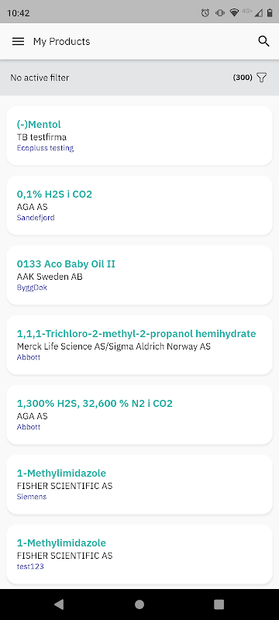Tap the (300) product count
This screenshot has height=620, width=279.
click(x=243, y=77)
